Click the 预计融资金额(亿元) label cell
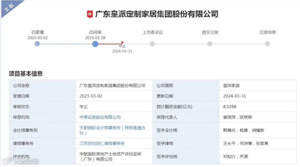The width and height of the screenshot is (300, 167). (186, 107)
